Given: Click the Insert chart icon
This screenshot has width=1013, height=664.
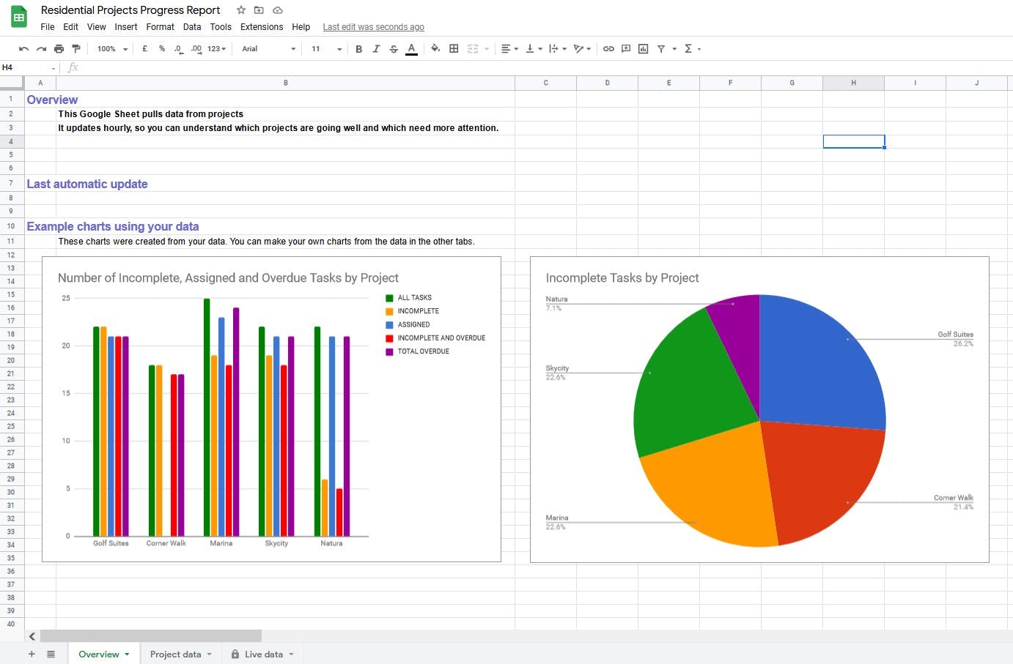Looking at the screenshot, I should [643, 49].
